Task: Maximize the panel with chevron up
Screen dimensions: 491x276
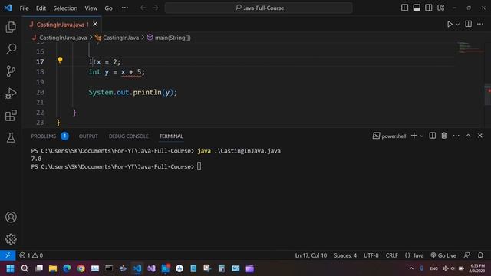Action: tap(468, 136)
